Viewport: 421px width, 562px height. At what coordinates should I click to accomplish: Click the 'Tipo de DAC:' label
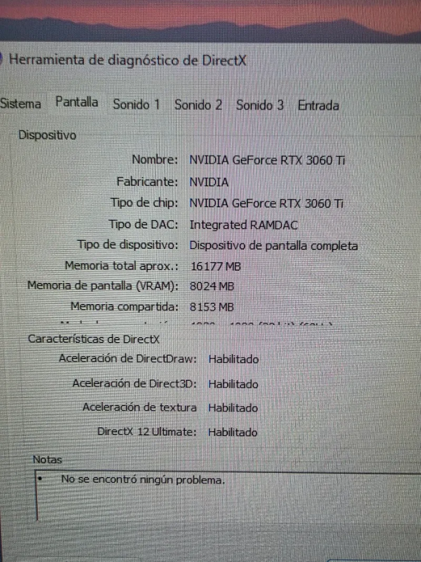pyautogui.click(x=144, y=225)
